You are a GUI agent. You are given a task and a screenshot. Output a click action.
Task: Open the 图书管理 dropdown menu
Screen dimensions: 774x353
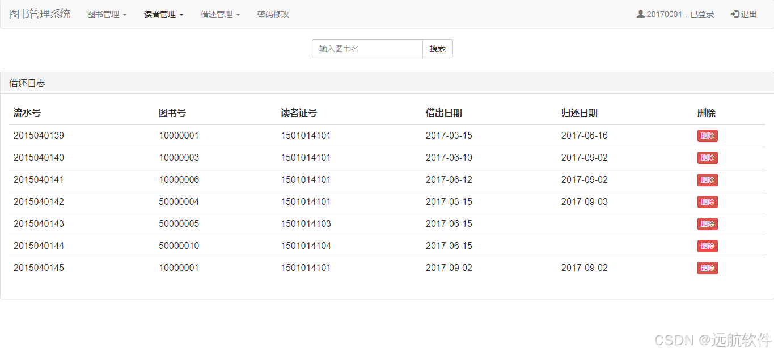(107, 14)
